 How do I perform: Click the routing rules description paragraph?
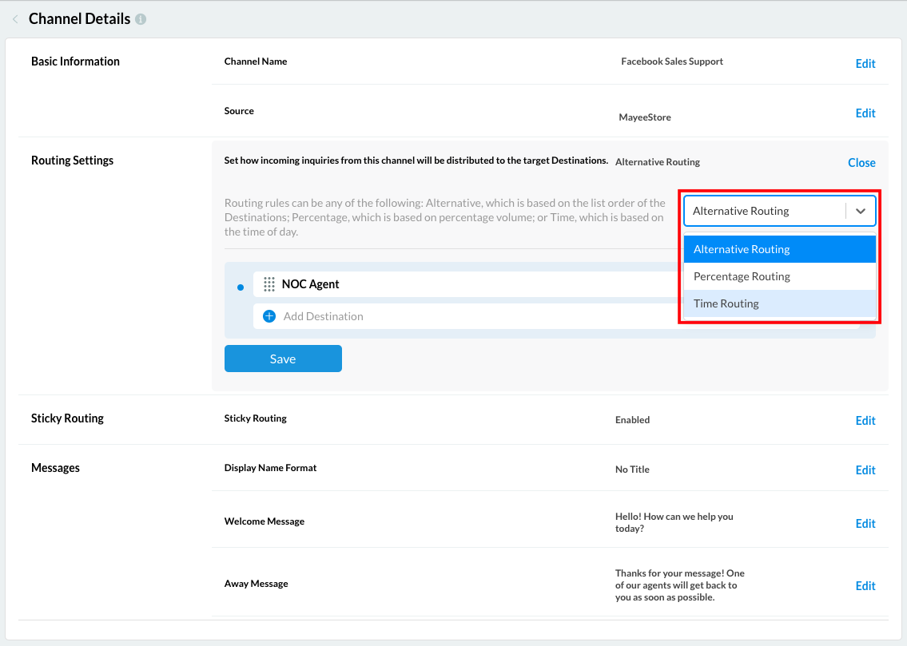445,217
